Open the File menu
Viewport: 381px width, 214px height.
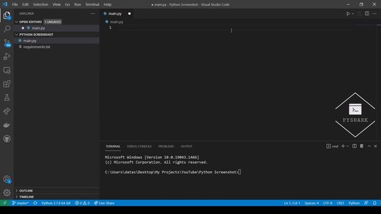pyautogui.click(x=15, y=4)
